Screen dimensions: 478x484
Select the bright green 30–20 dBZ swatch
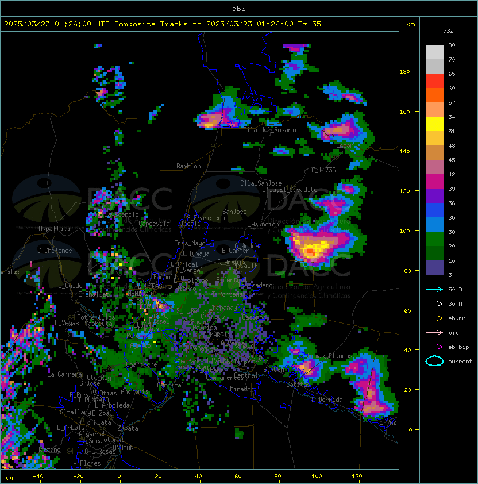(434, 239)
